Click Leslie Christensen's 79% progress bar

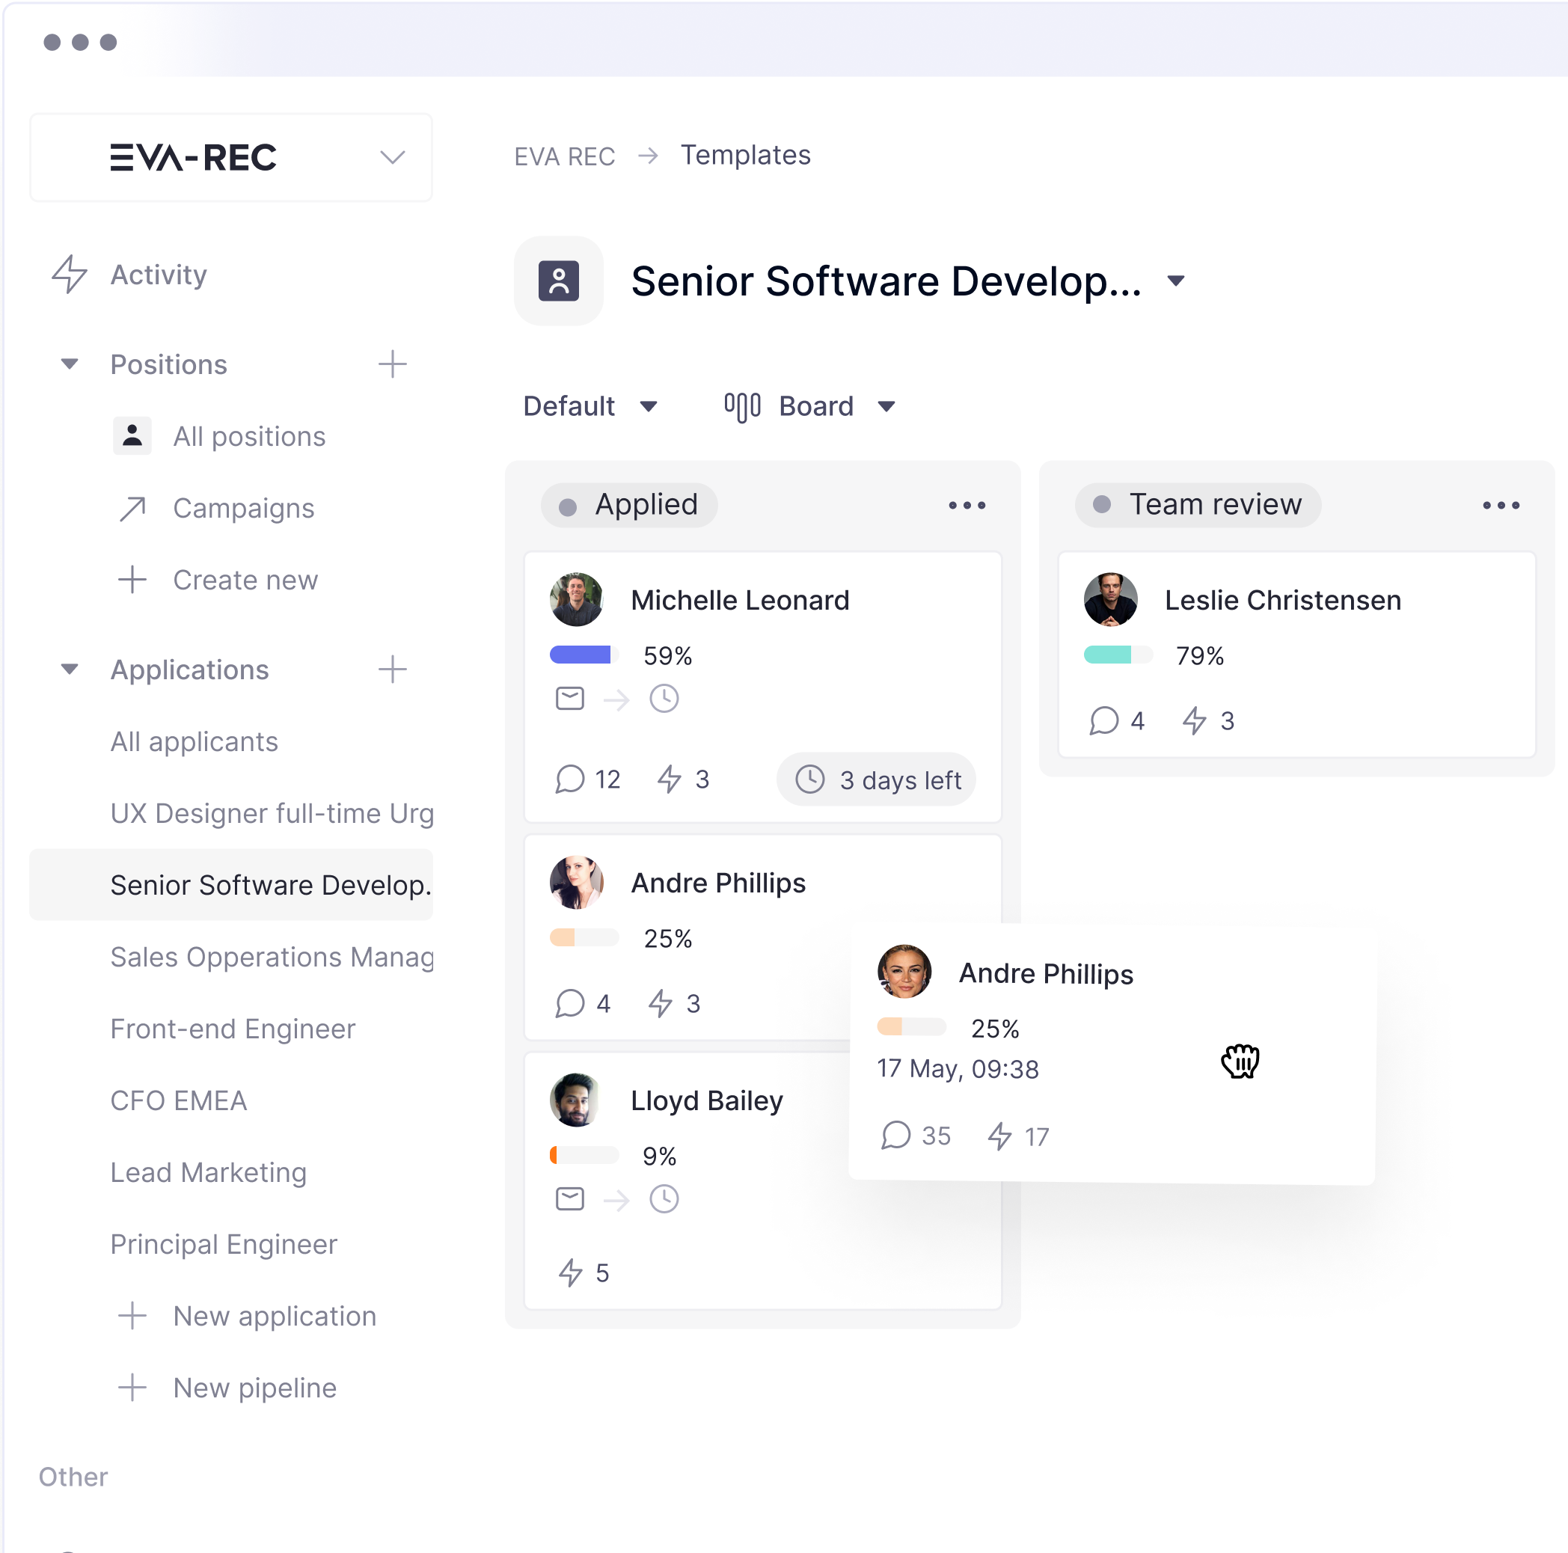coord(1118,655)
